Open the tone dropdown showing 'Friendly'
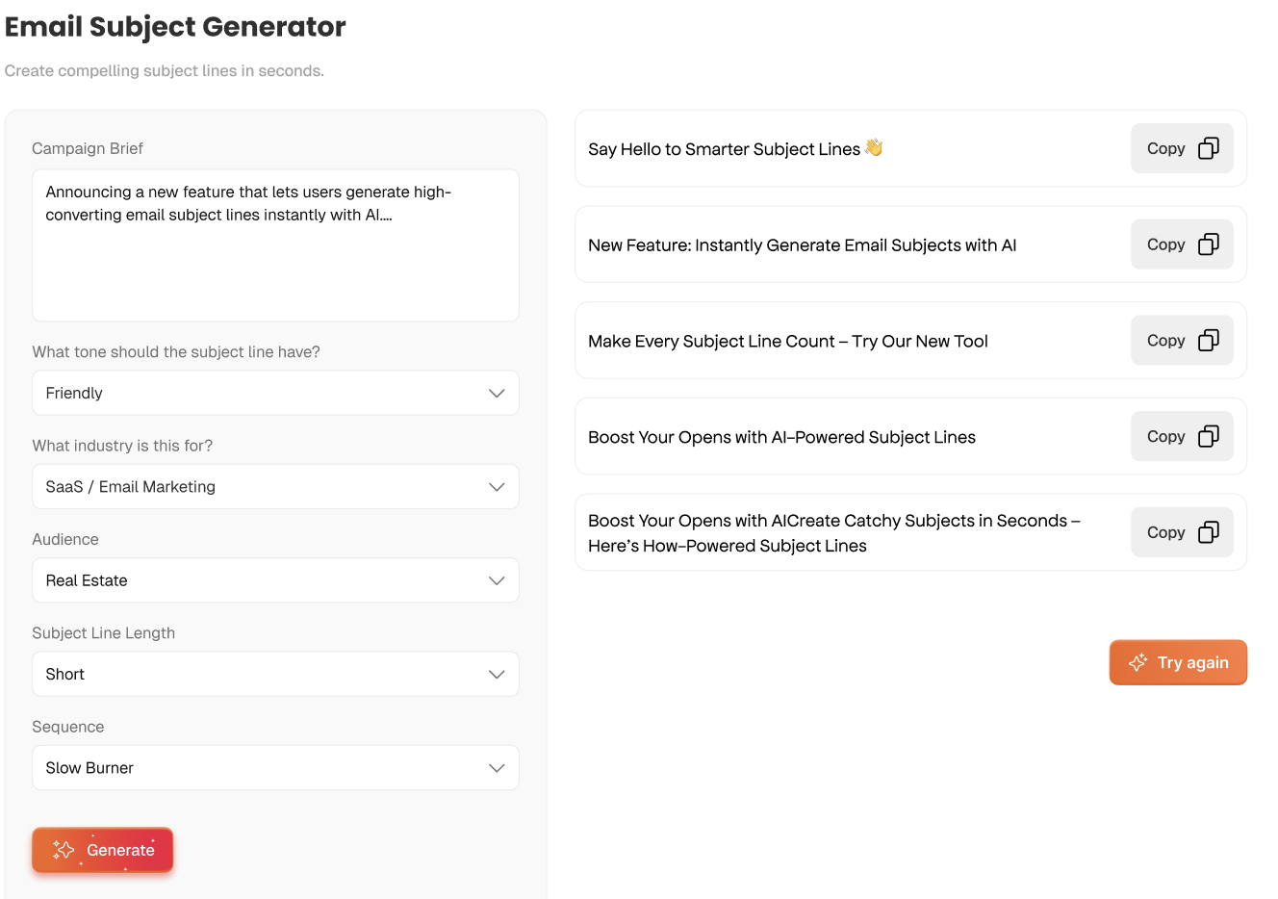Image resolution: width=1278 pixels, height=899 pixels. pos(275,393)
